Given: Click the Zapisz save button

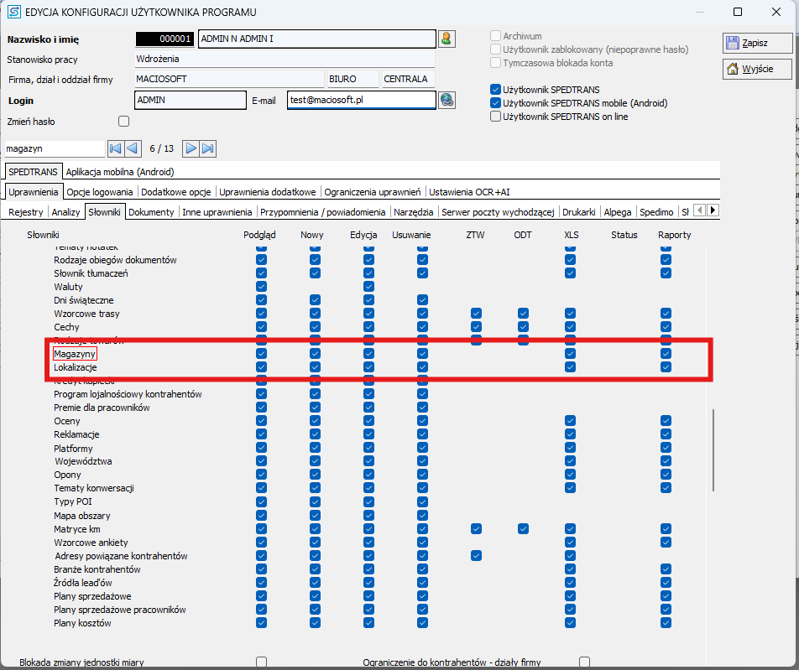Looking at the screenshot, I should [757, 43].
